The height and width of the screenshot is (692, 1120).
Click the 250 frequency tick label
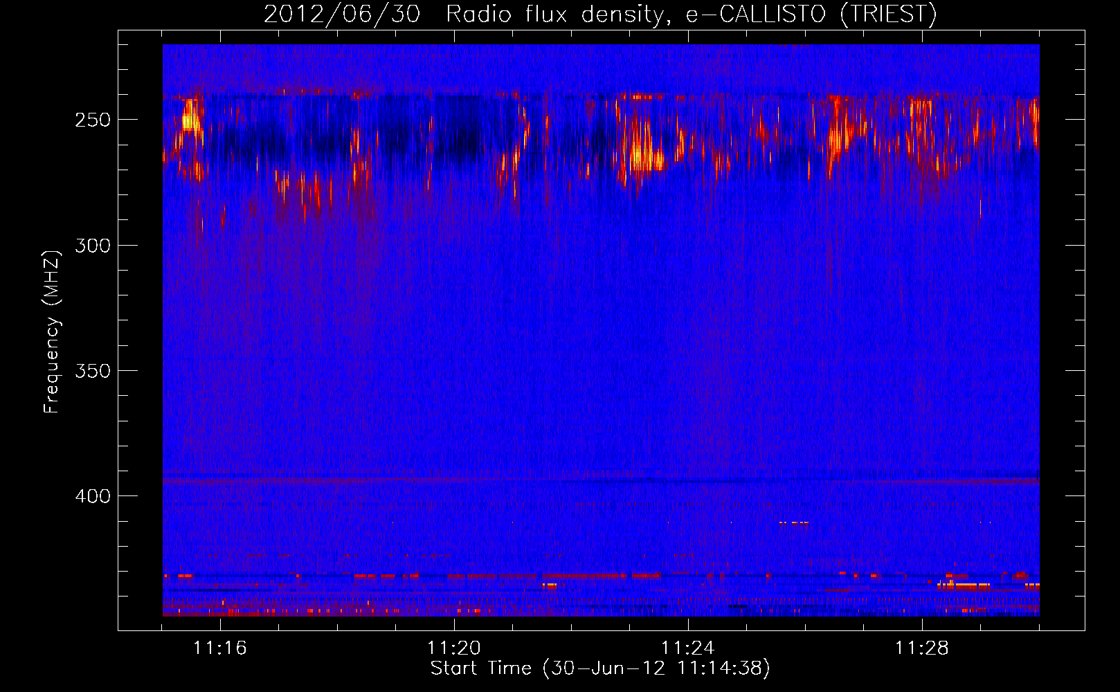coord(93,120)
